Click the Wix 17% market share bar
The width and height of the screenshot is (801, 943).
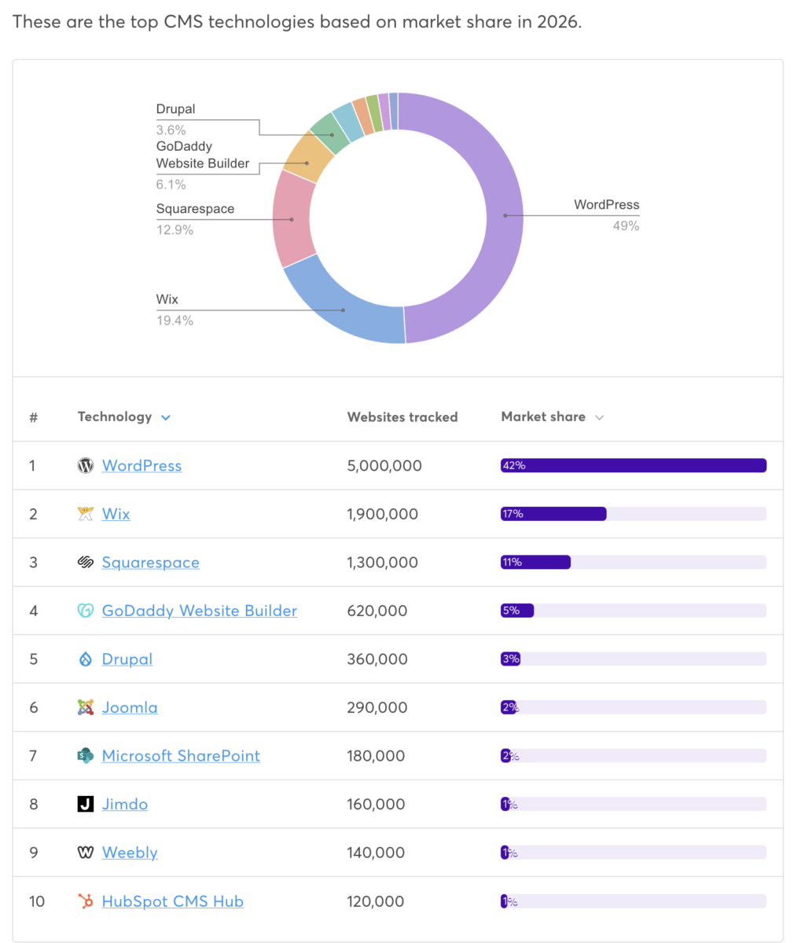tap(553, 514)
